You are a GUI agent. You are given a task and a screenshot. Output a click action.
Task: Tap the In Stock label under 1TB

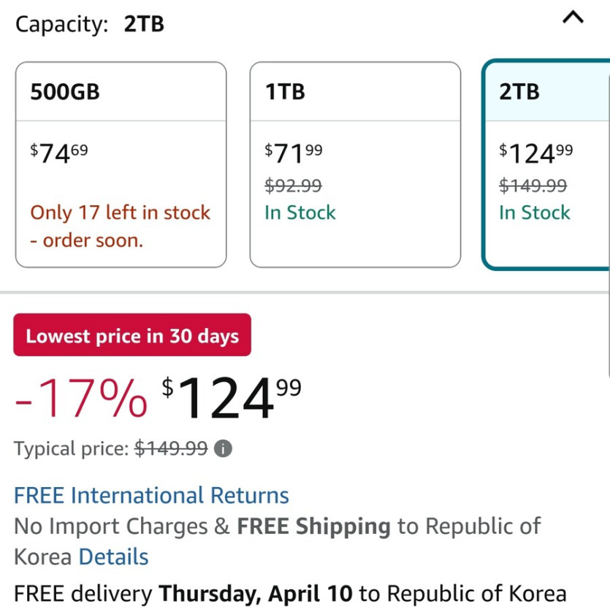click(300, 212)
